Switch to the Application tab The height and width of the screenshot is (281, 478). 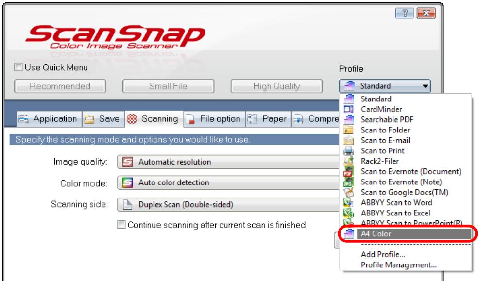[50, 119]
